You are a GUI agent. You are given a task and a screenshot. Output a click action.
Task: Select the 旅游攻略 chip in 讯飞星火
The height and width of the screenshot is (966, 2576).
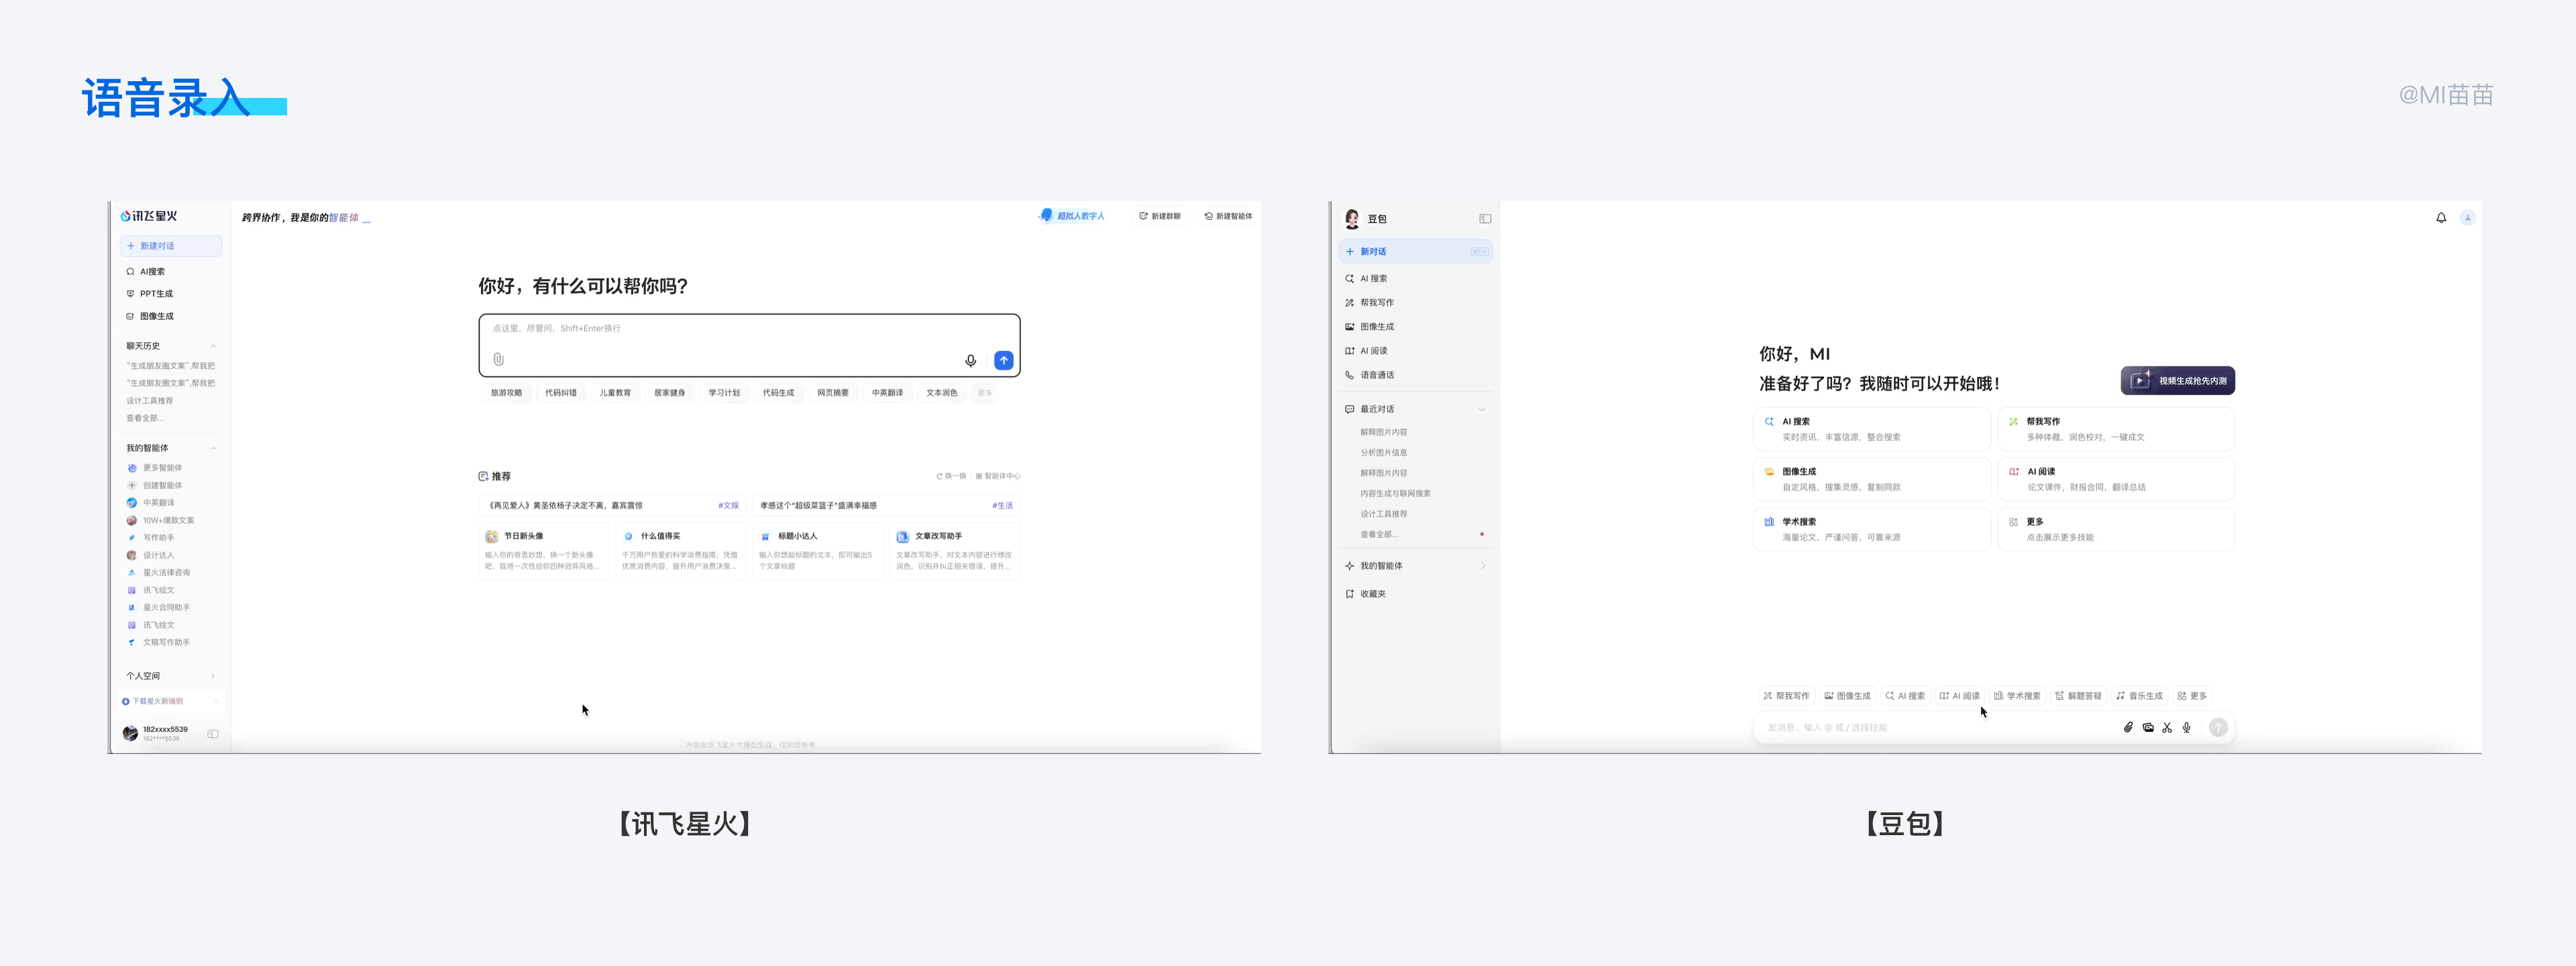click(x=506, y=393)
